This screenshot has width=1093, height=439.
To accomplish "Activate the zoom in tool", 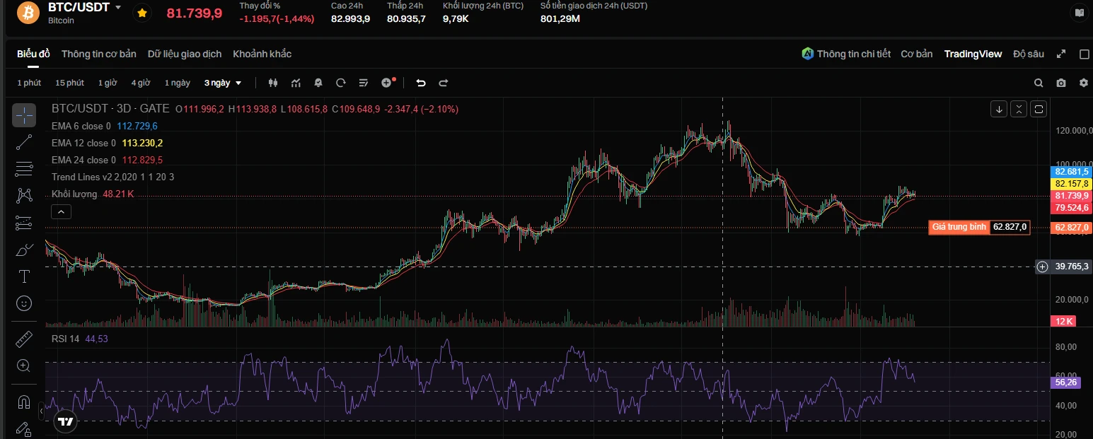I will click(x=24, y=365).
